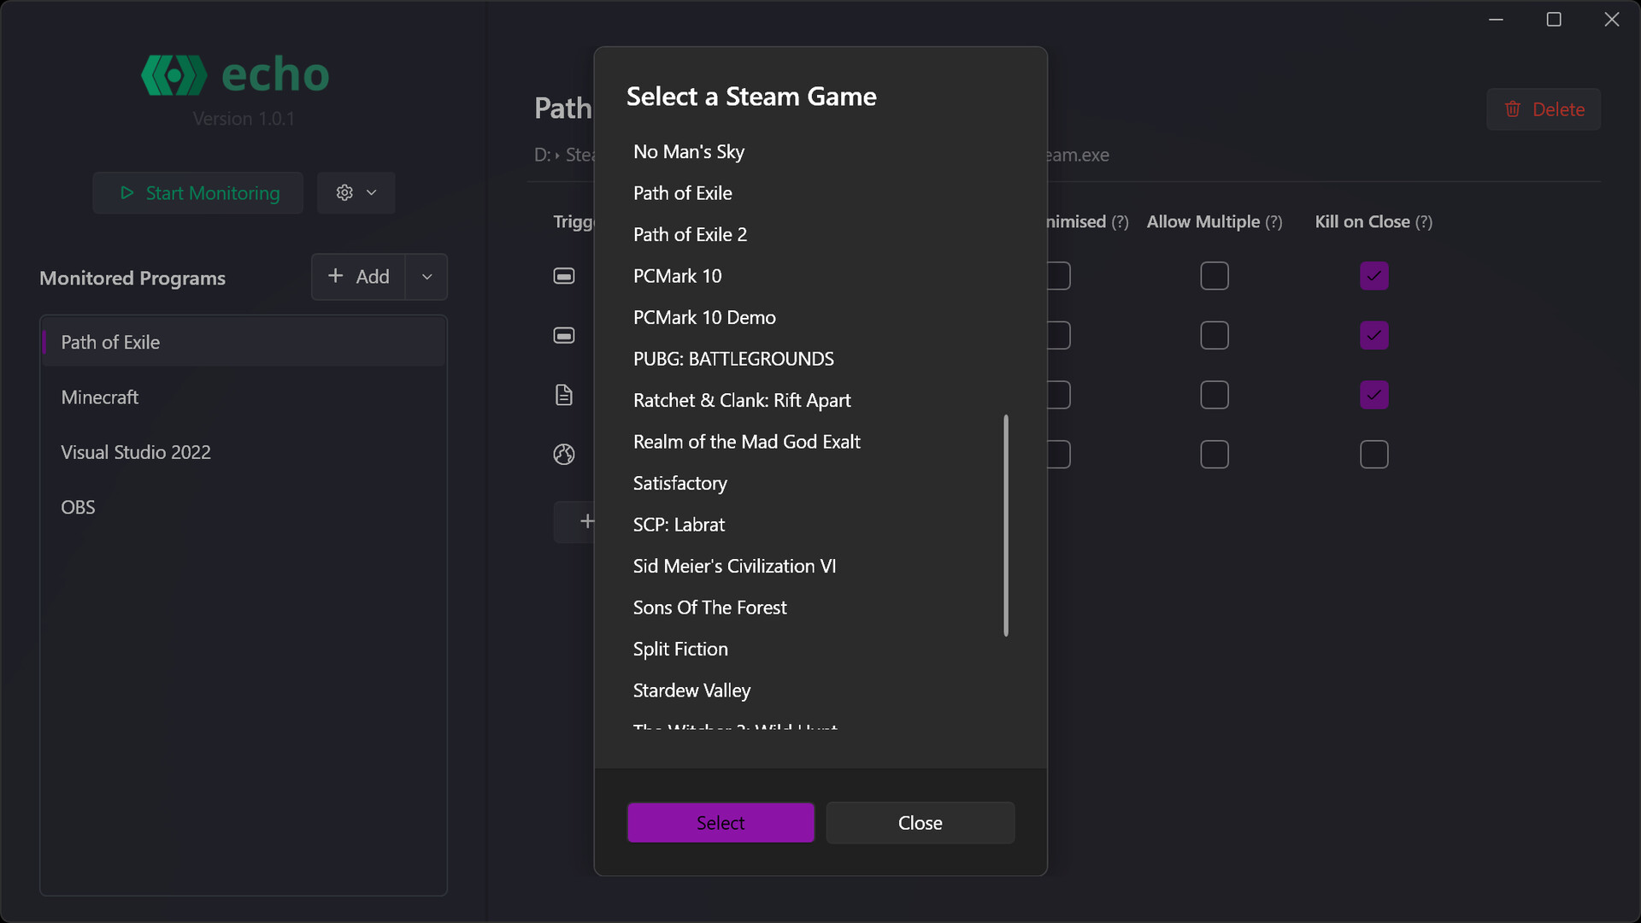Click the file document trigger icon
This screenshot has width=1641, height=923.
click(x=564, y=395)
